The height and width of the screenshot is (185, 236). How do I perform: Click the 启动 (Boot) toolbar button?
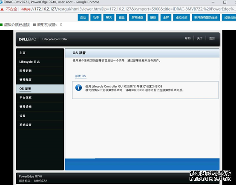pyautogui.click(x=83, y=17)
